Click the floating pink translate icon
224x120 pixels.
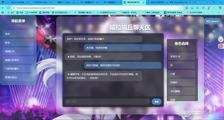click(221, 46)
